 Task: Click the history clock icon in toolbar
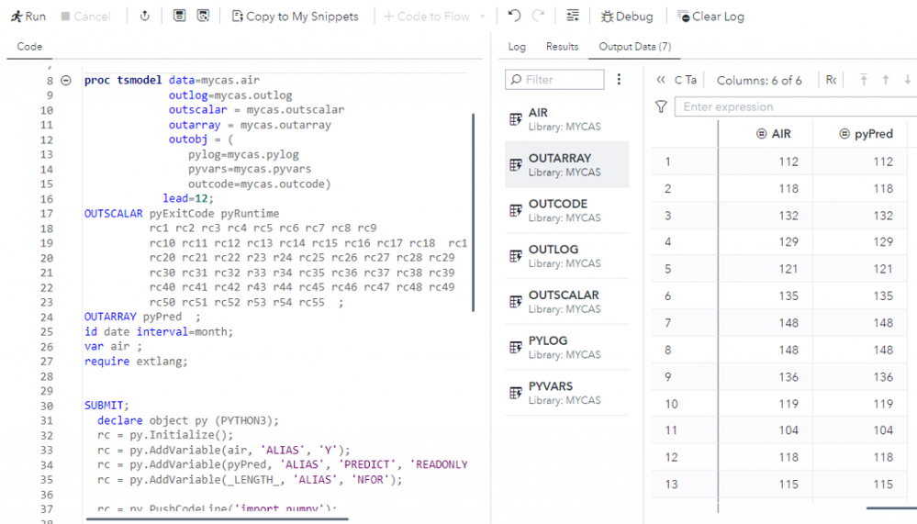145,17
